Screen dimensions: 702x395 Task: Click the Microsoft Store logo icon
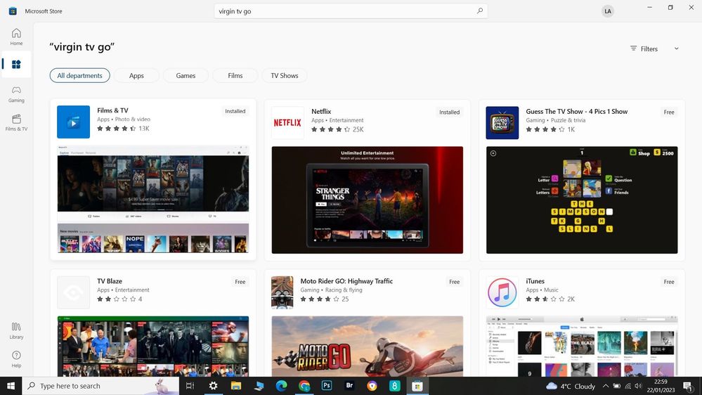13,11
